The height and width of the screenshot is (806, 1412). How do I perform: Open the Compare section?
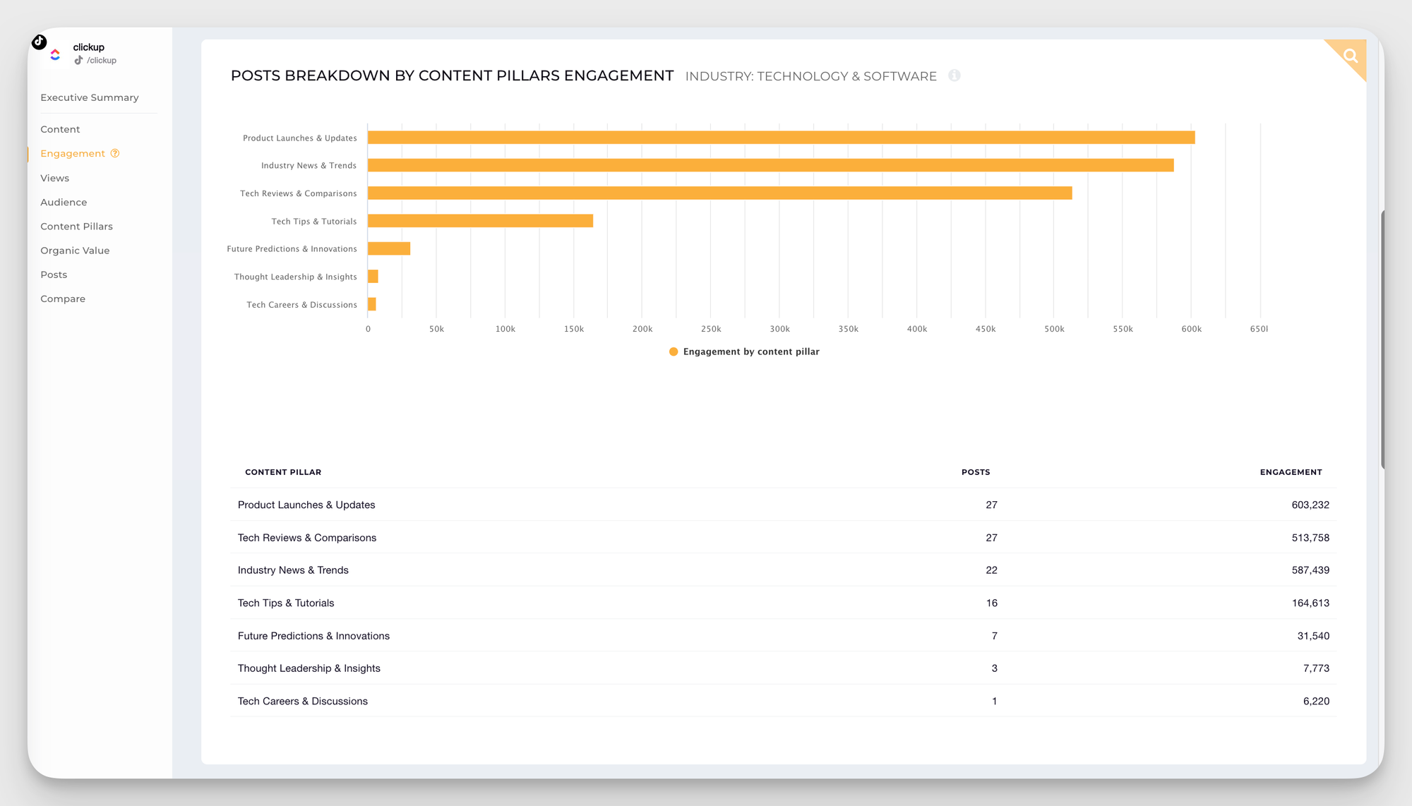[x=63, y=299]
